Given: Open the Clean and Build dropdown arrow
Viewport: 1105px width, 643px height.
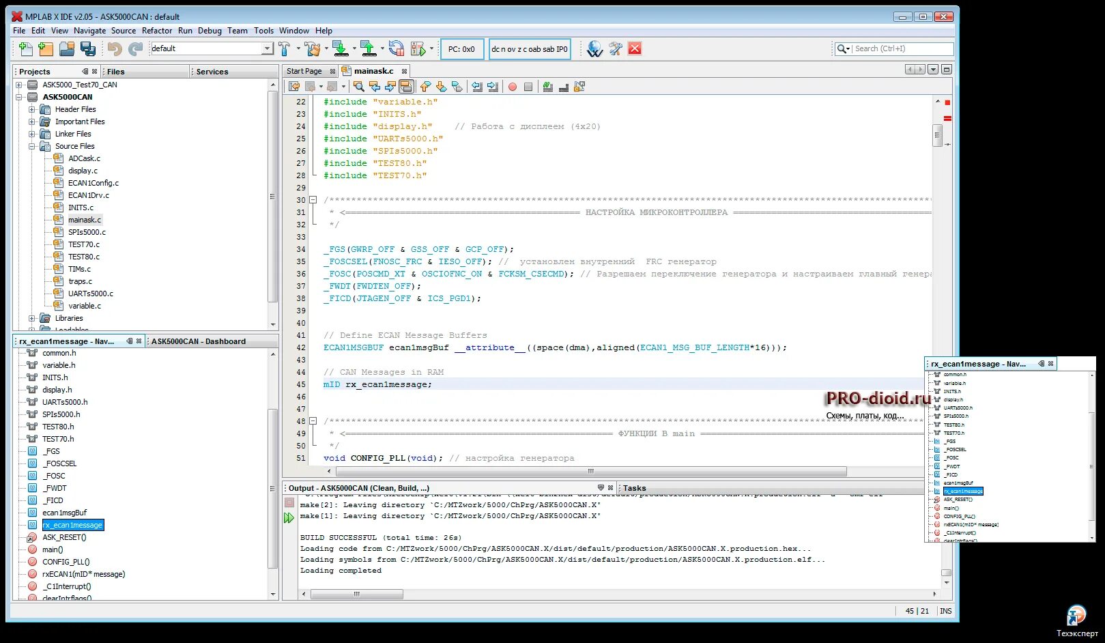Looking at the screenshot, I should pos(326,48).
